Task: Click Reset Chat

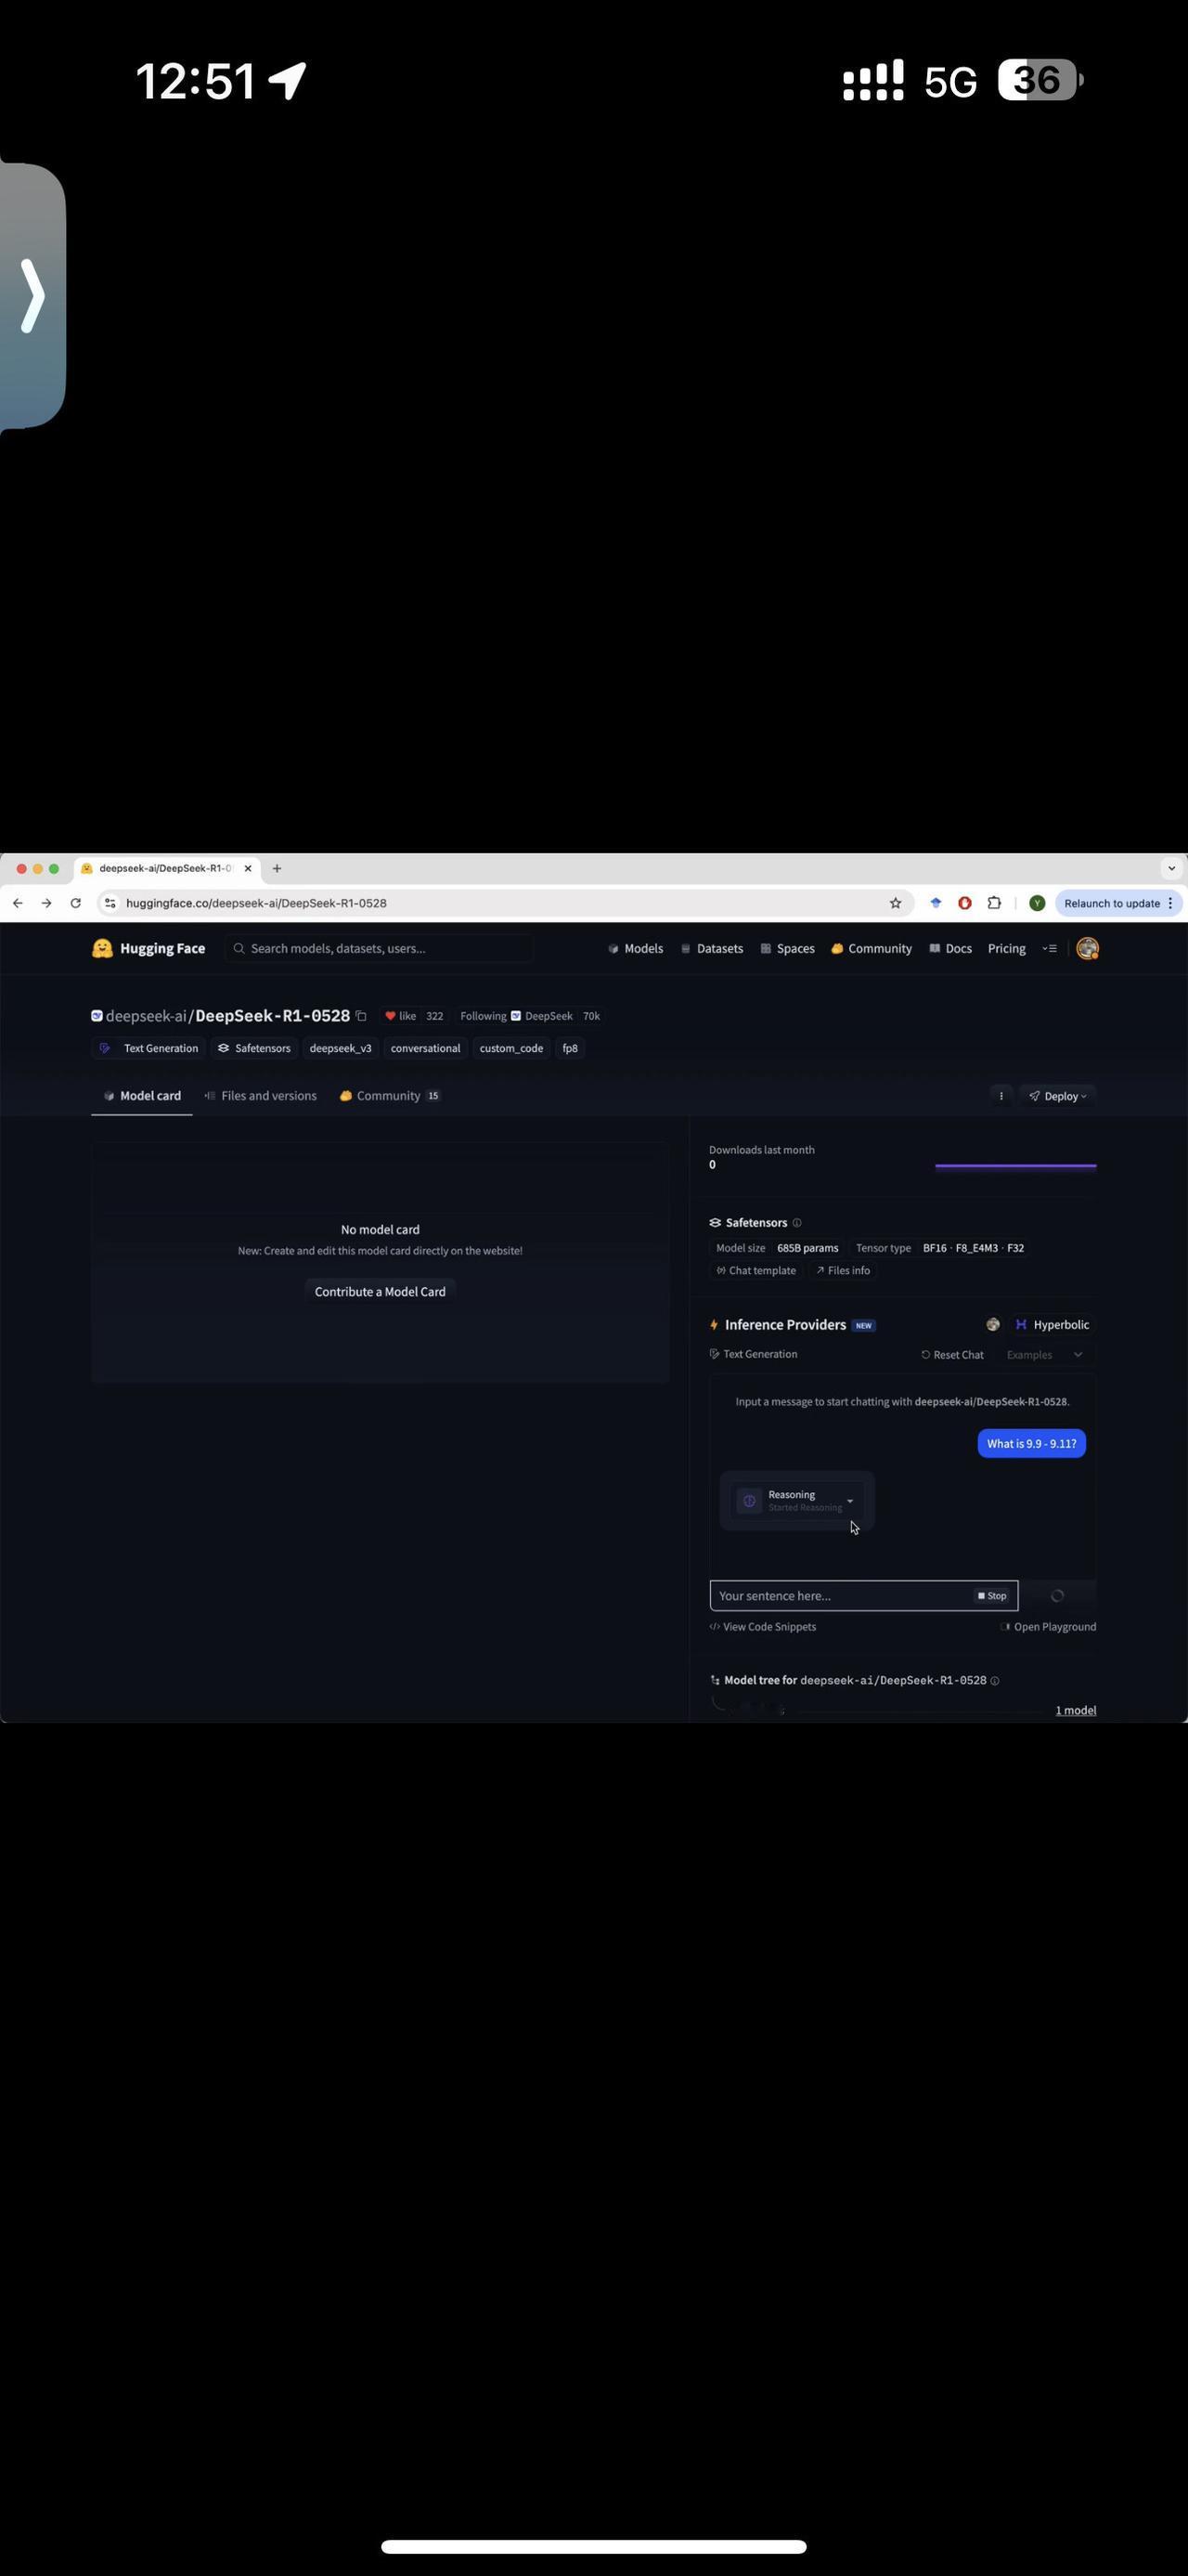Action: tap(952, 1355)
